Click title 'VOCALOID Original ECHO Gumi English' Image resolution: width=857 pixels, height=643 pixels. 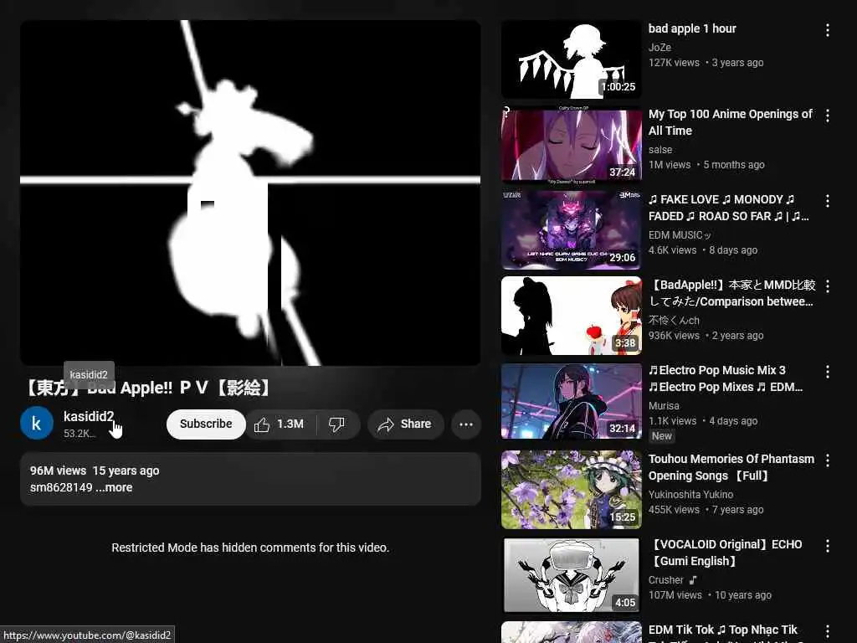tap(726, 553)
